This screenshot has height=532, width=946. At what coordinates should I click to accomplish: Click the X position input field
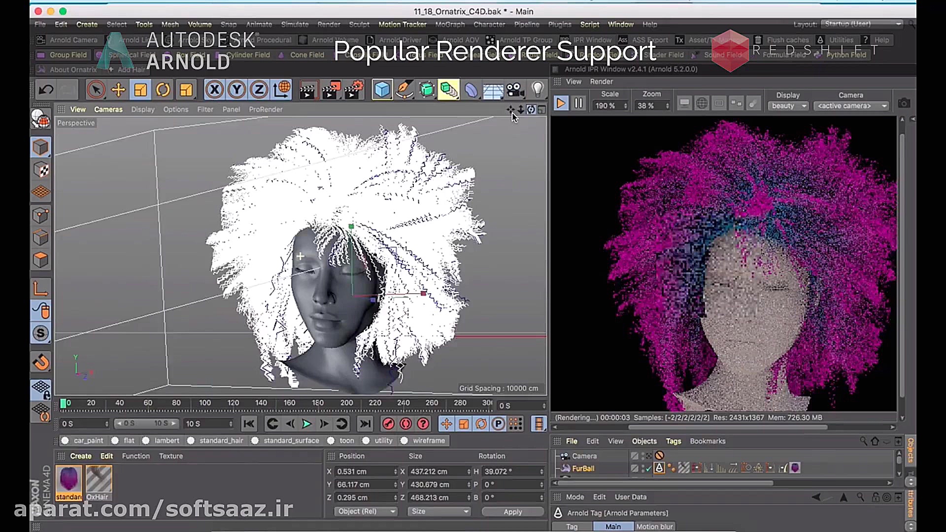(364, 471)
